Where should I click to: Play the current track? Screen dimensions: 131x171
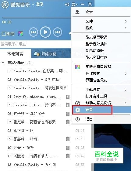pos(45,32)
